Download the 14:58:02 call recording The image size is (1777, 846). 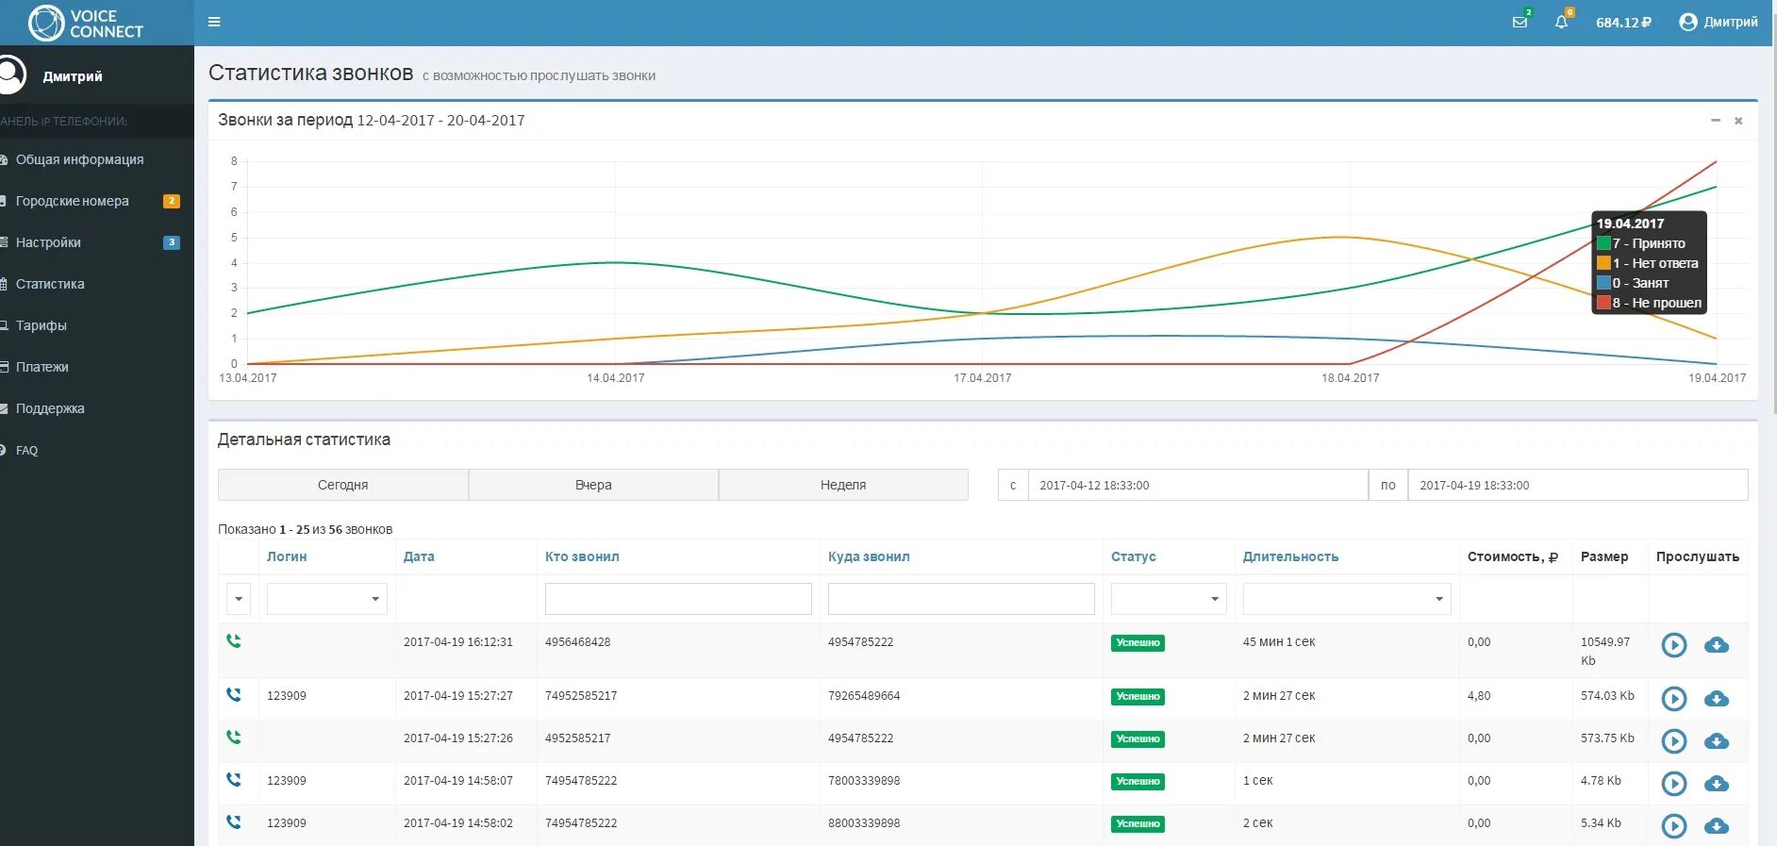1717,826
